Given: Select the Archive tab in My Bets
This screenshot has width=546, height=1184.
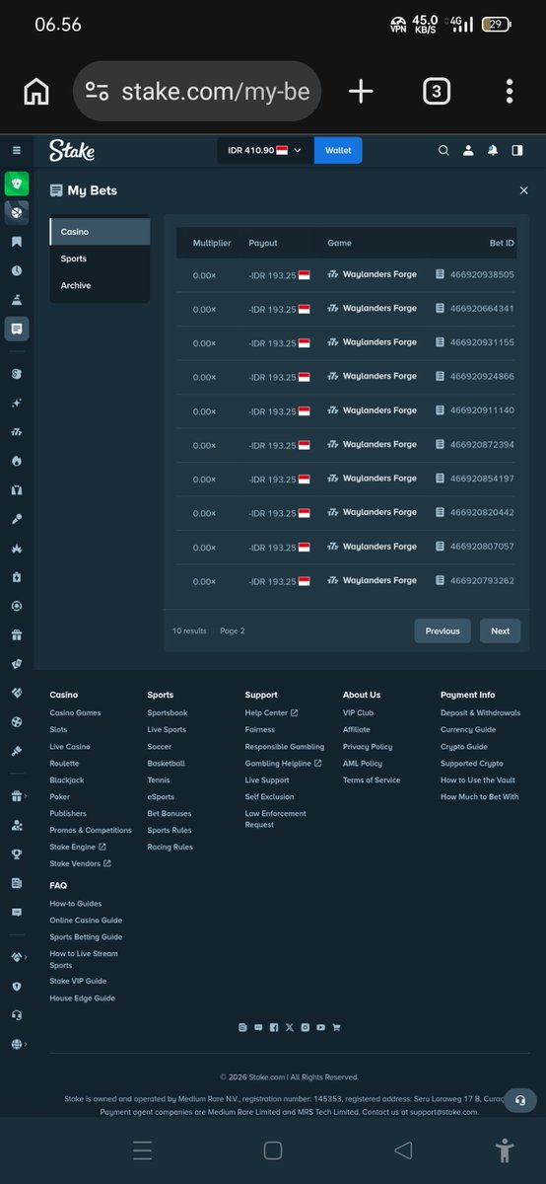Looking at the screenshot, I should 100,285.
